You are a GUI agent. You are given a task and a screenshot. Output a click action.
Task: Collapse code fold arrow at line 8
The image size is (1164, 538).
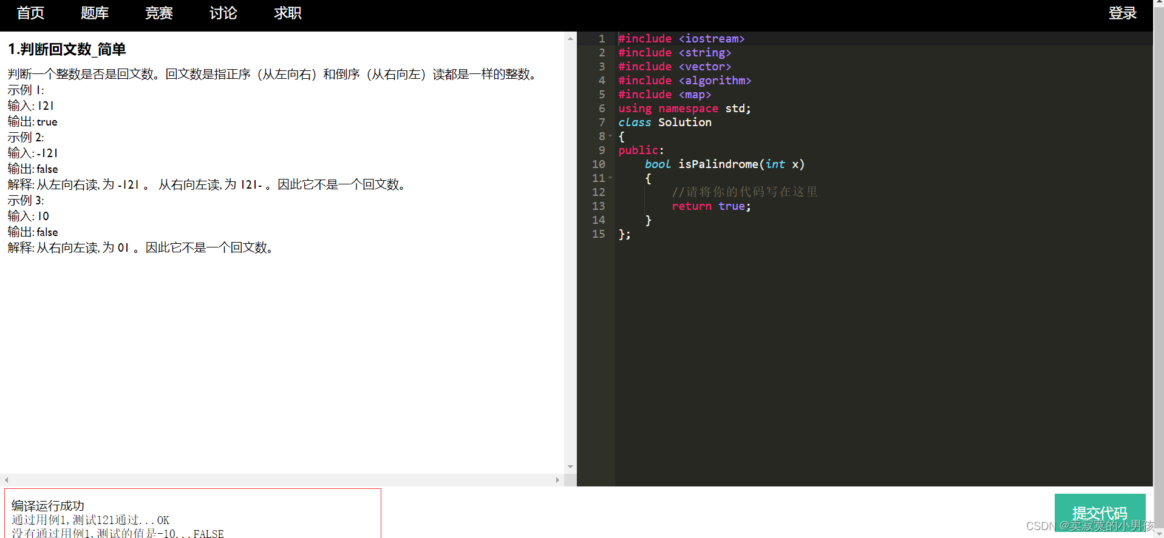[x=610, y=136]
